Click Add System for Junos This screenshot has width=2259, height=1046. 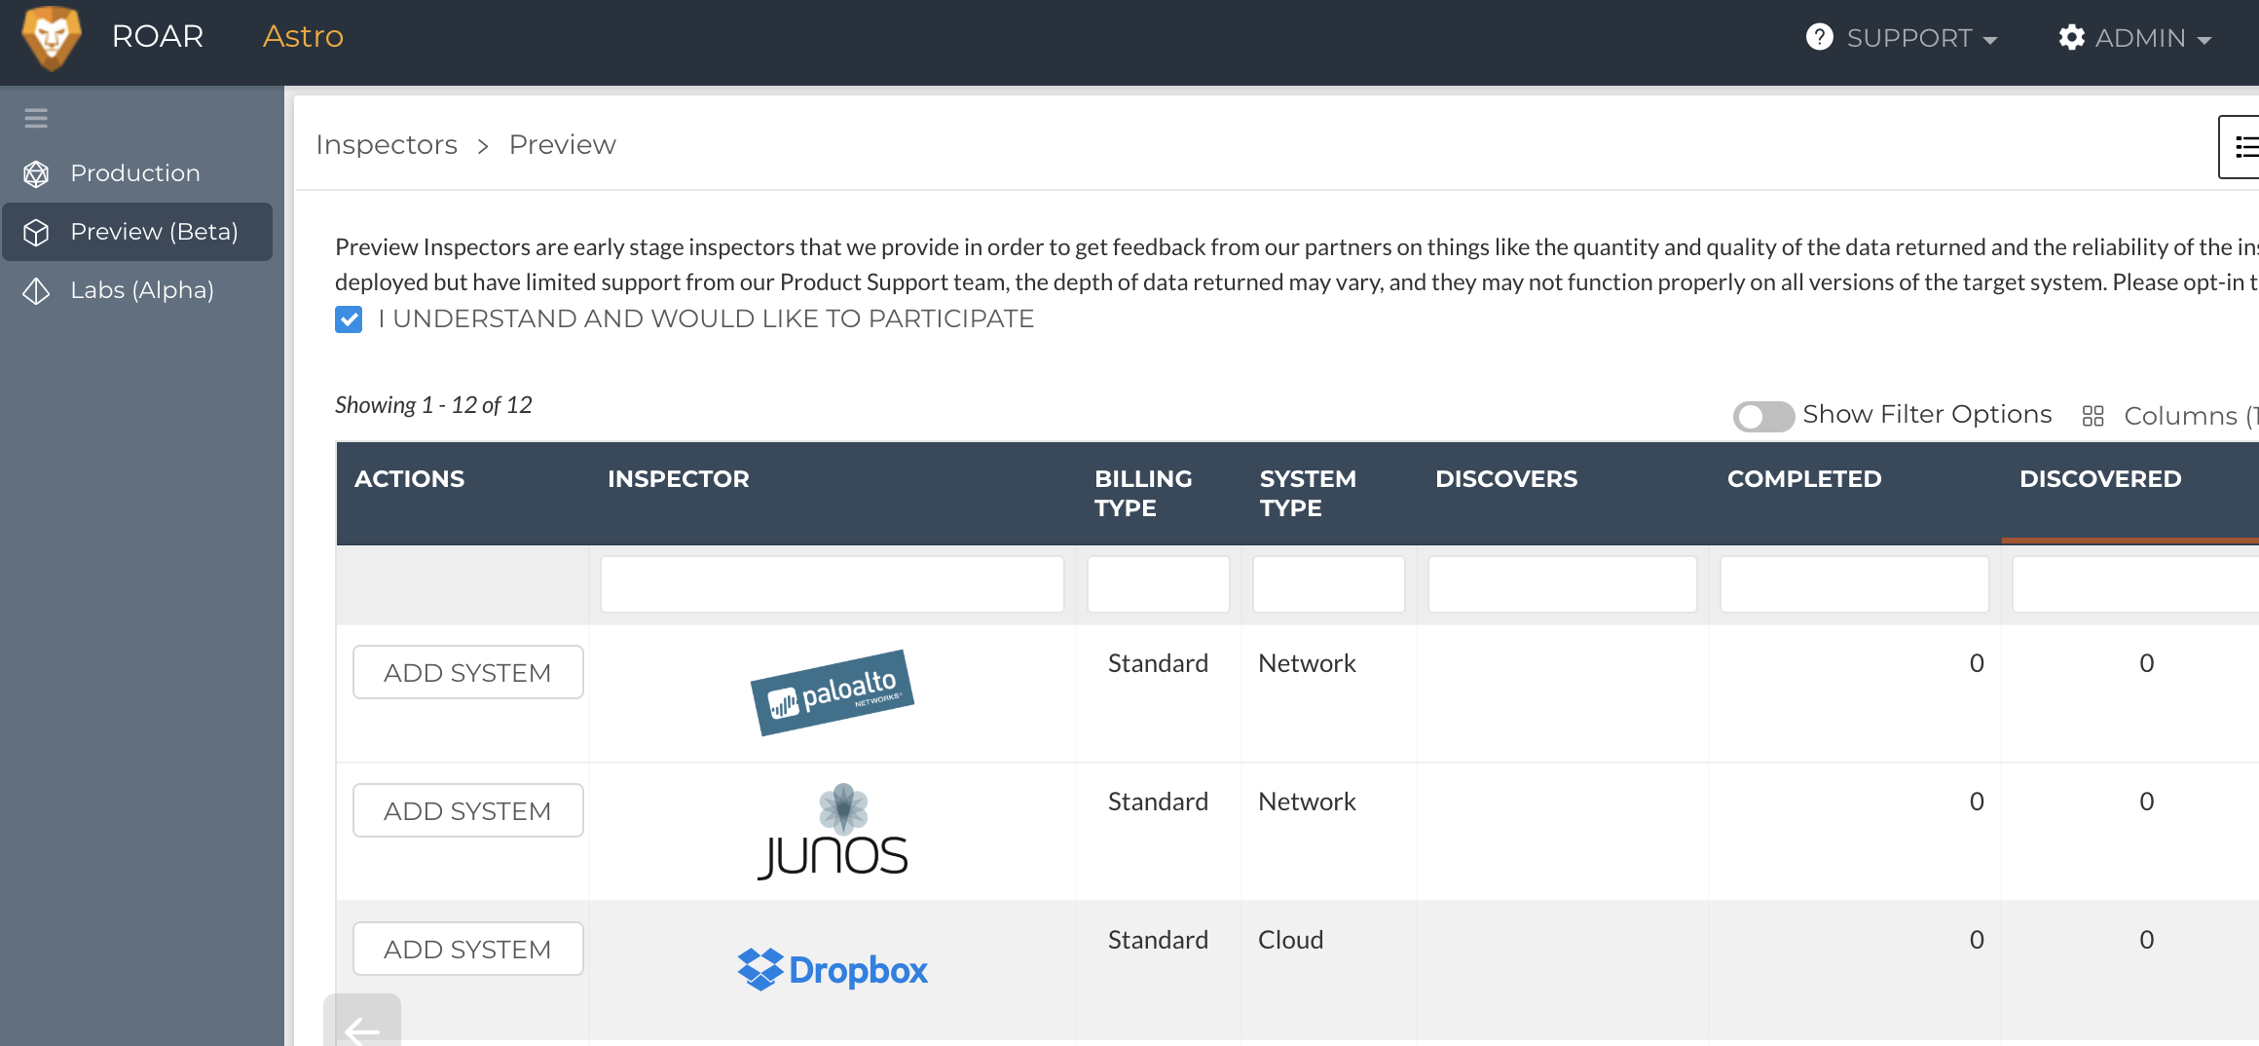coord(468,810)
